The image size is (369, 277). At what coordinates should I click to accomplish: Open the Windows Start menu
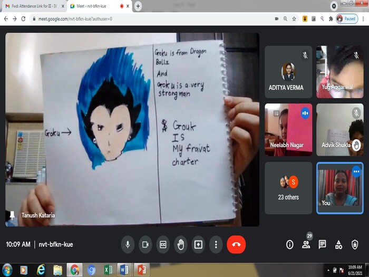(x=7, y=270)
